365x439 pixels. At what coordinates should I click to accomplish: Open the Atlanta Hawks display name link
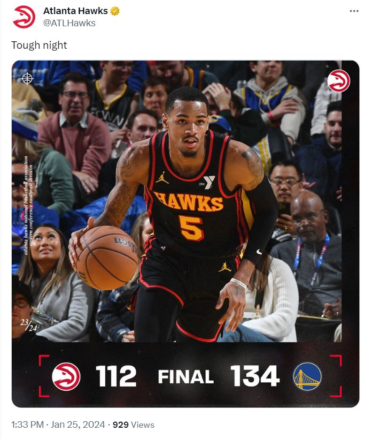click(x=75, y=11)
